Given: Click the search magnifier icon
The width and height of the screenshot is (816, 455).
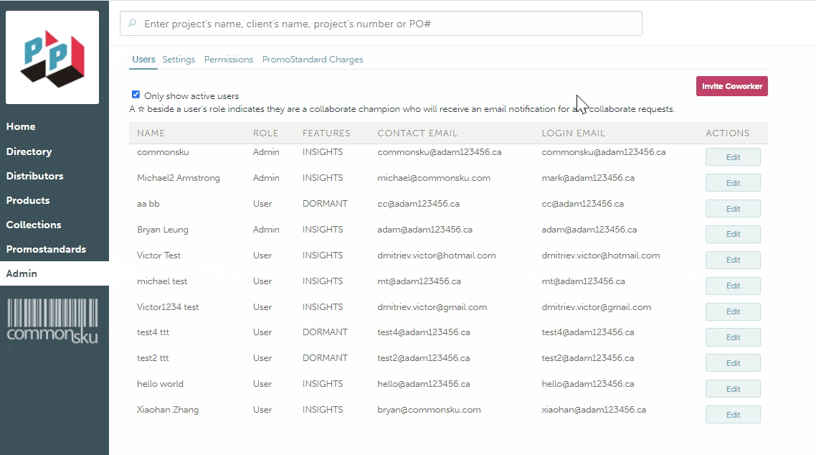Looking at the screenshot, I should point(132,24).
